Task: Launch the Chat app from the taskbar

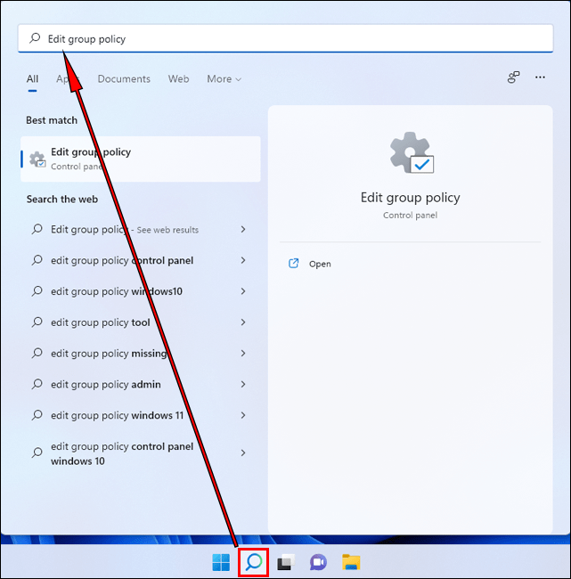Action: [x=318, y=562]
